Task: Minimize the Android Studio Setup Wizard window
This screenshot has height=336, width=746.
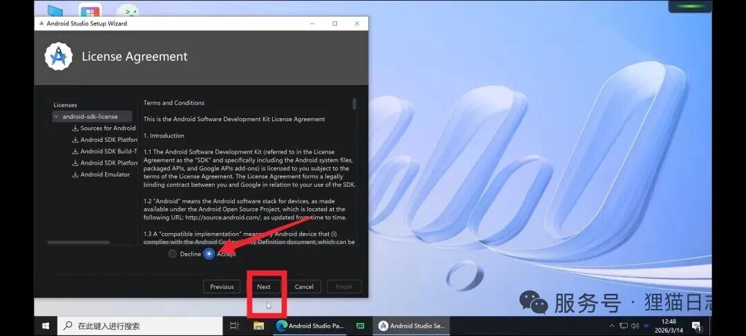Action: click(x=313, y=24)
